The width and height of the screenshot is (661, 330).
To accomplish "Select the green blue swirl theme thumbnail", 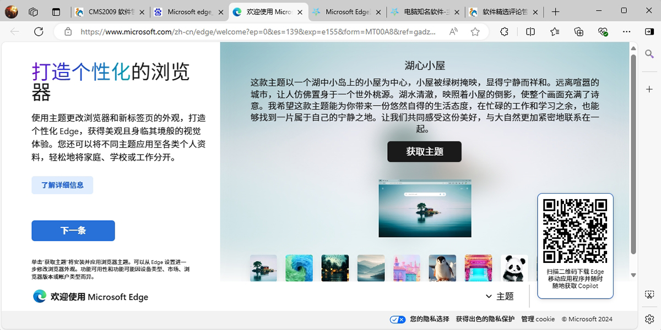I will [299, 268].
